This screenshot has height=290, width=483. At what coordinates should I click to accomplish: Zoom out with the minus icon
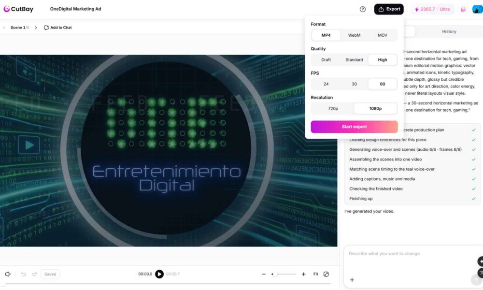coord(264,274)
